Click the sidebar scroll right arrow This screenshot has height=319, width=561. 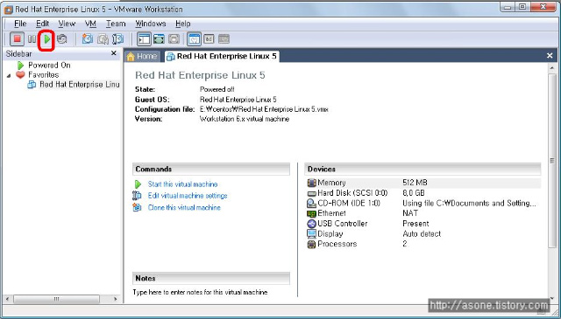click(115, 299)
